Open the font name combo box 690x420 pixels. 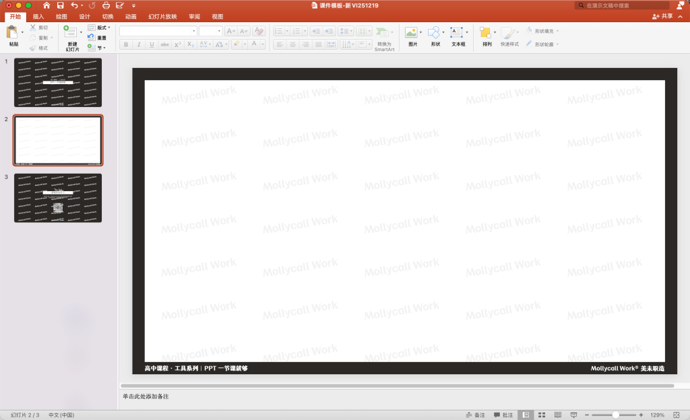pos(158,31)
